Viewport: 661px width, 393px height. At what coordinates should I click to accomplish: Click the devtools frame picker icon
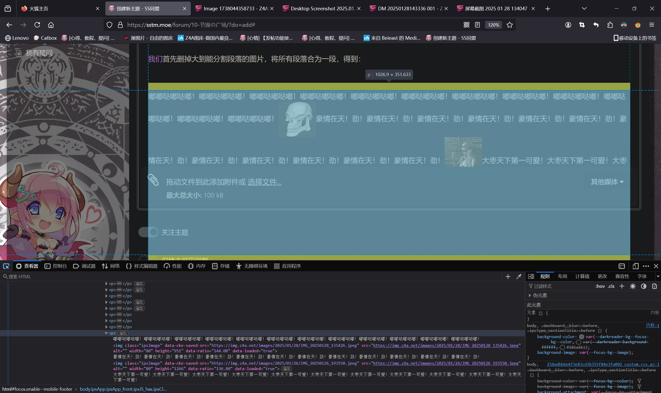tap(622, 266)
